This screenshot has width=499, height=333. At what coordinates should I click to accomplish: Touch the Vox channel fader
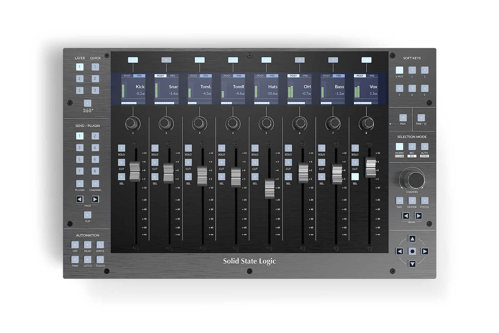pyautogui.click(x=371, y=167)
